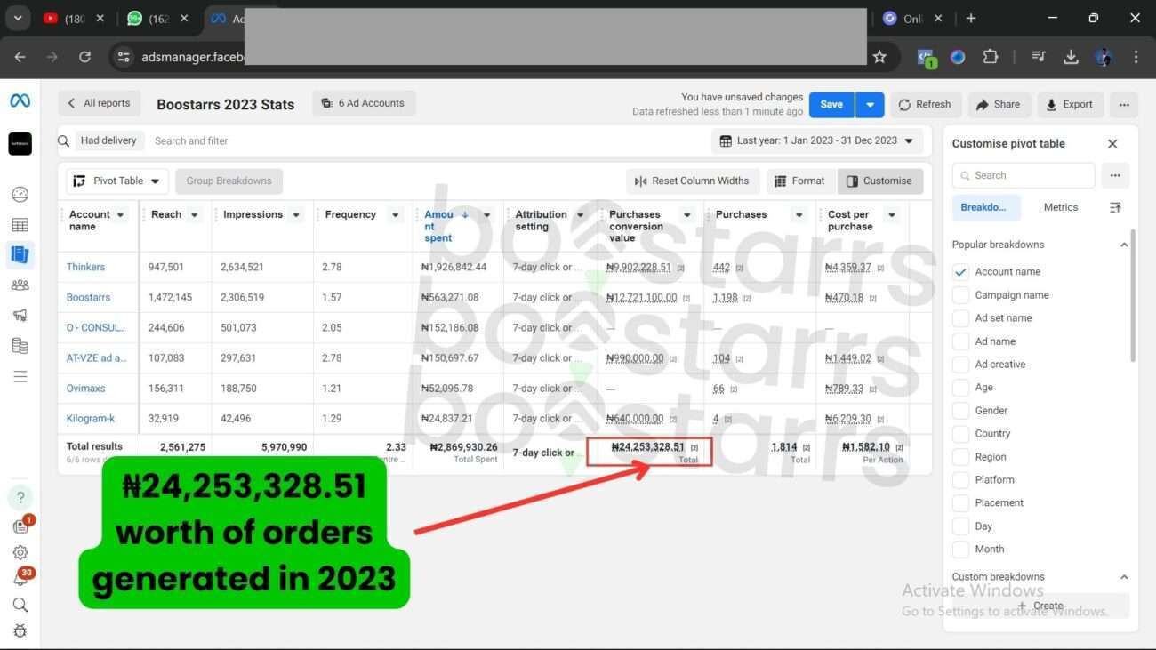Open the Reach column dropdown arrow
This screenshot has height=650, width=1156.
[x=194, y=214]
